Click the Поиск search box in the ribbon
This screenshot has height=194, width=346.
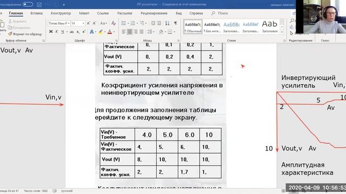click(x=219, y=13)
